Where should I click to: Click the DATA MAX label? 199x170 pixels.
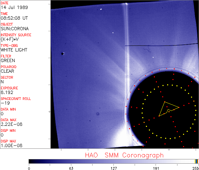pyautogui.click(x=9, y=120)
